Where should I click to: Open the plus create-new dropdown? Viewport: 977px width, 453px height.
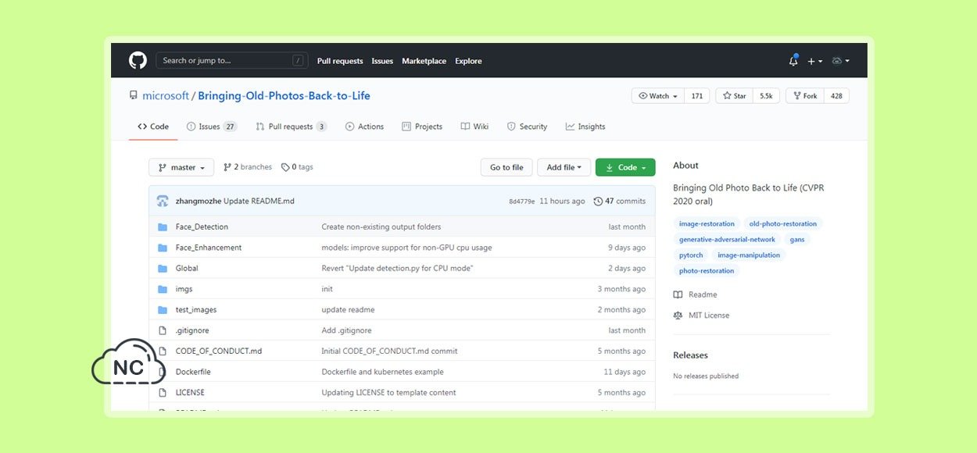(x=814, y=61)
